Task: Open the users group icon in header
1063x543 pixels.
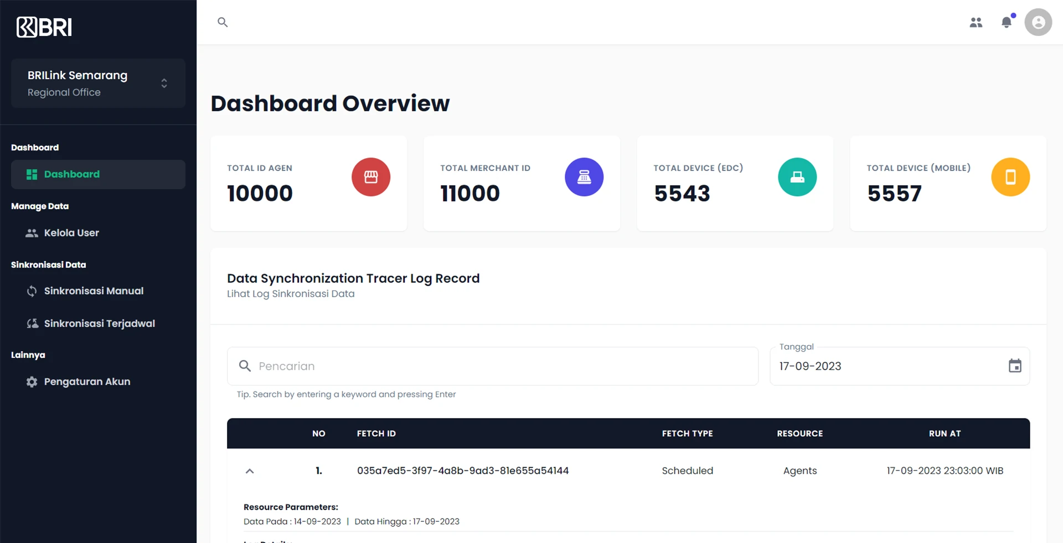Action: 976,22
